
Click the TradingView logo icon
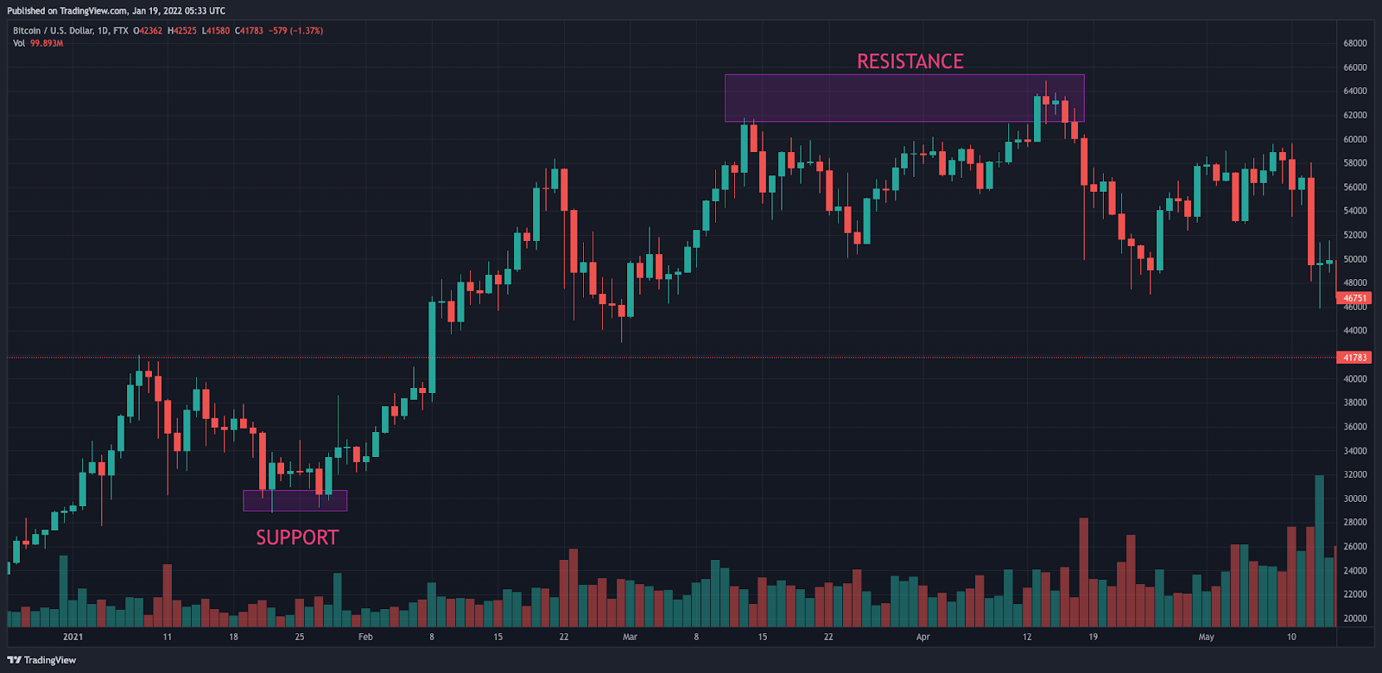pos(14,660)
